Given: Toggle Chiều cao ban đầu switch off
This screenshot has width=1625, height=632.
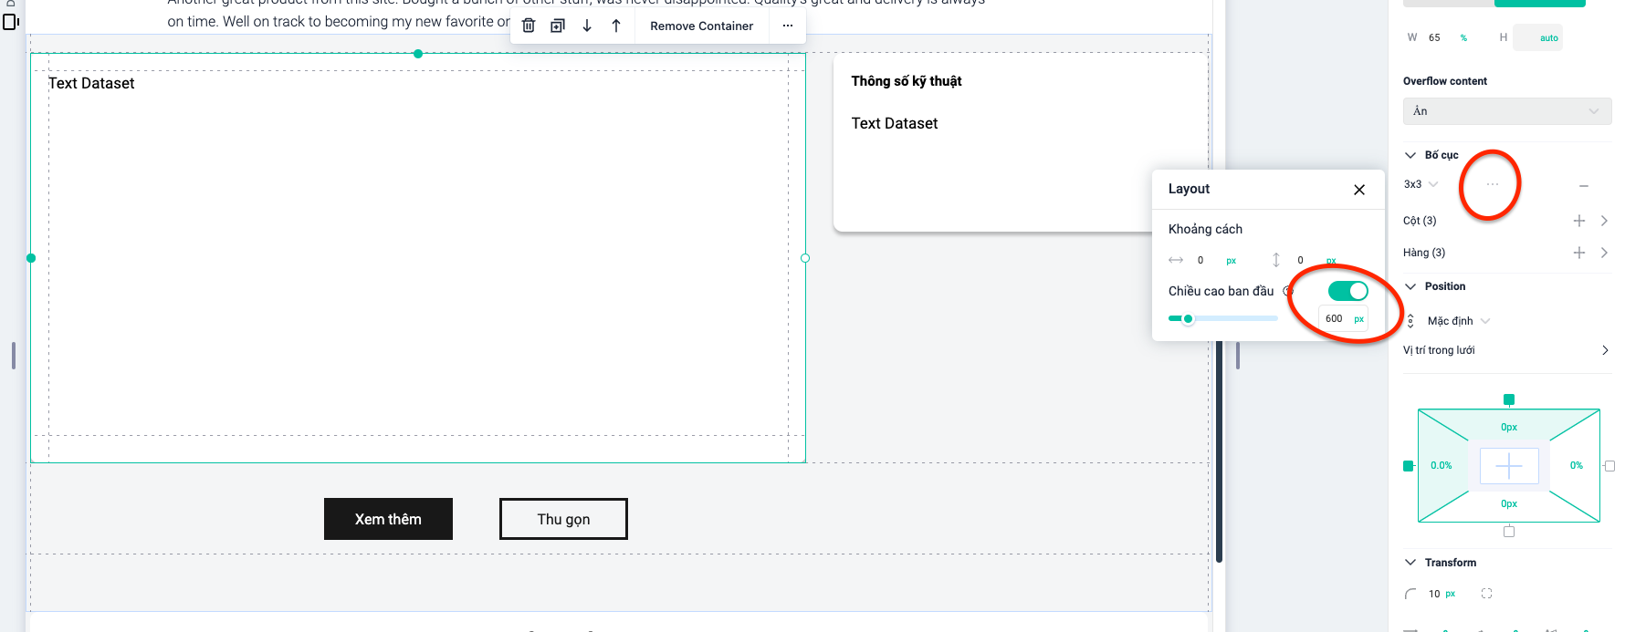Looking at the screenshot, I should coord(1347,291).
